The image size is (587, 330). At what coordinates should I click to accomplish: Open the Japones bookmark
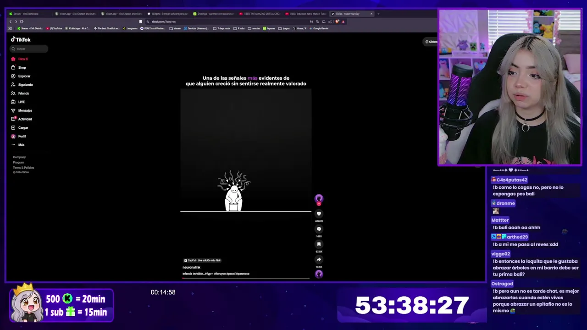(x=269, y=28)
